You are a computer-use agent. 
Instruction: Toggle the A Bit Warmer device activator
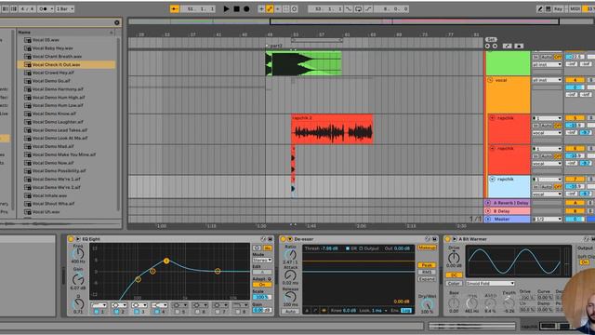[447, 239]
